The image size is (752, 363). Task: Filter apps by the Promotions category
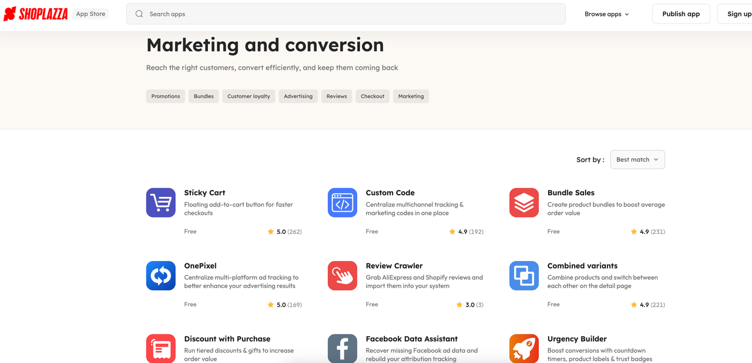(x=165, y=96)
